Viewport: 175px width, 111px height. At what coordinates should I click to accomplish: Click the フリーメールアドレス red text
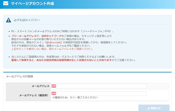(x=24, y=36)
